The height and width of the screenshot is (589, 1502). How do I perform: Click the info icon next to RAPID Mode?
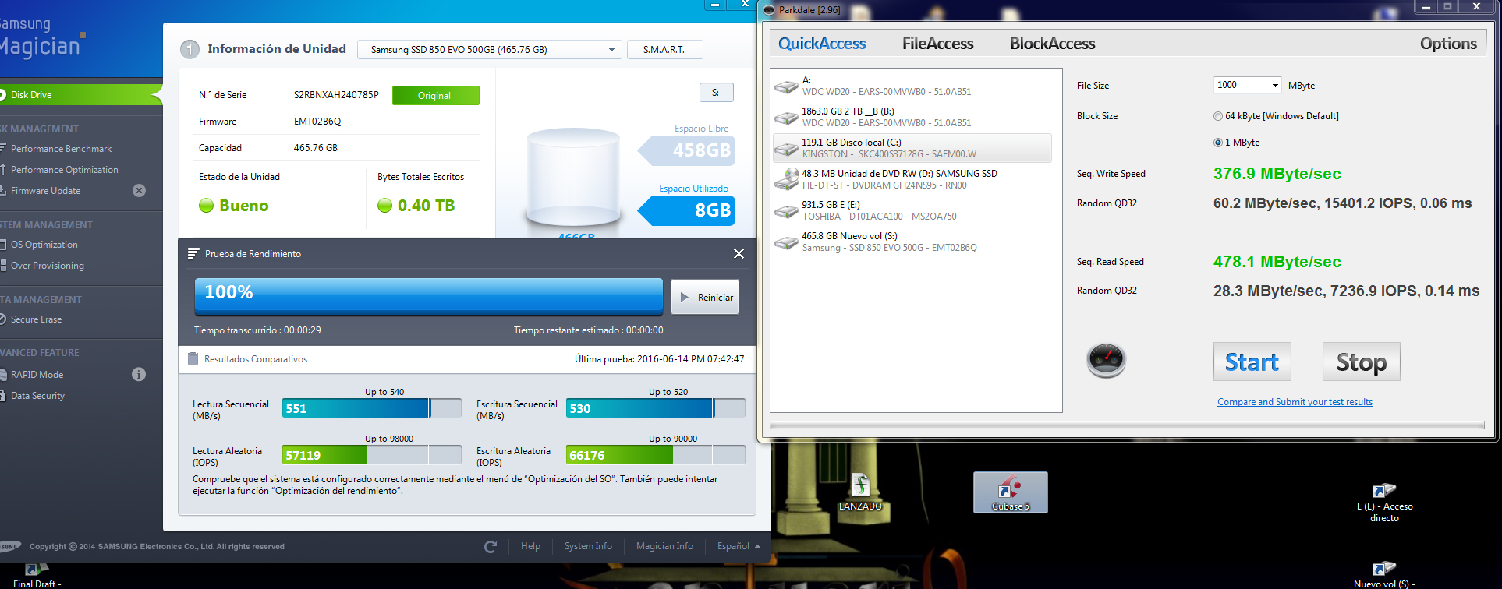tap(139, 375)
